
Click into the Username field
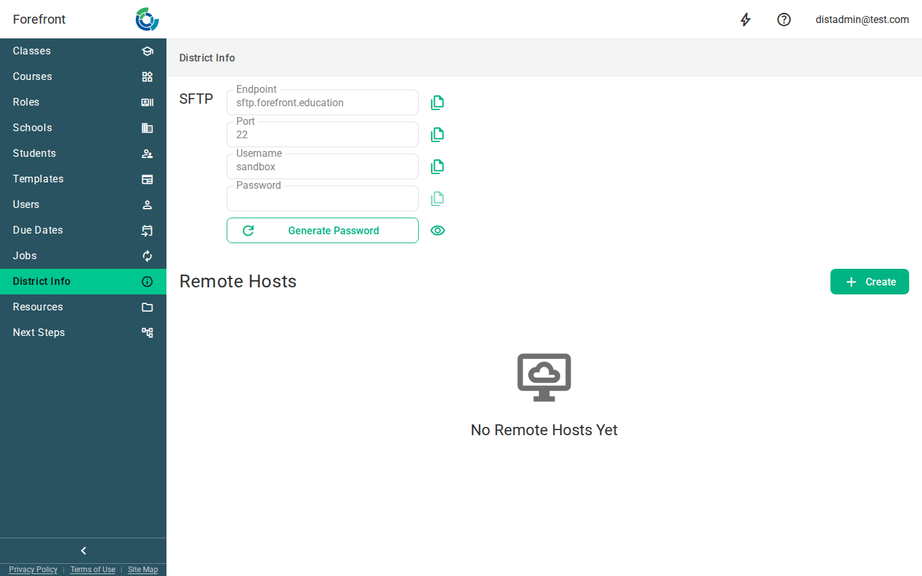pos(323,166)
